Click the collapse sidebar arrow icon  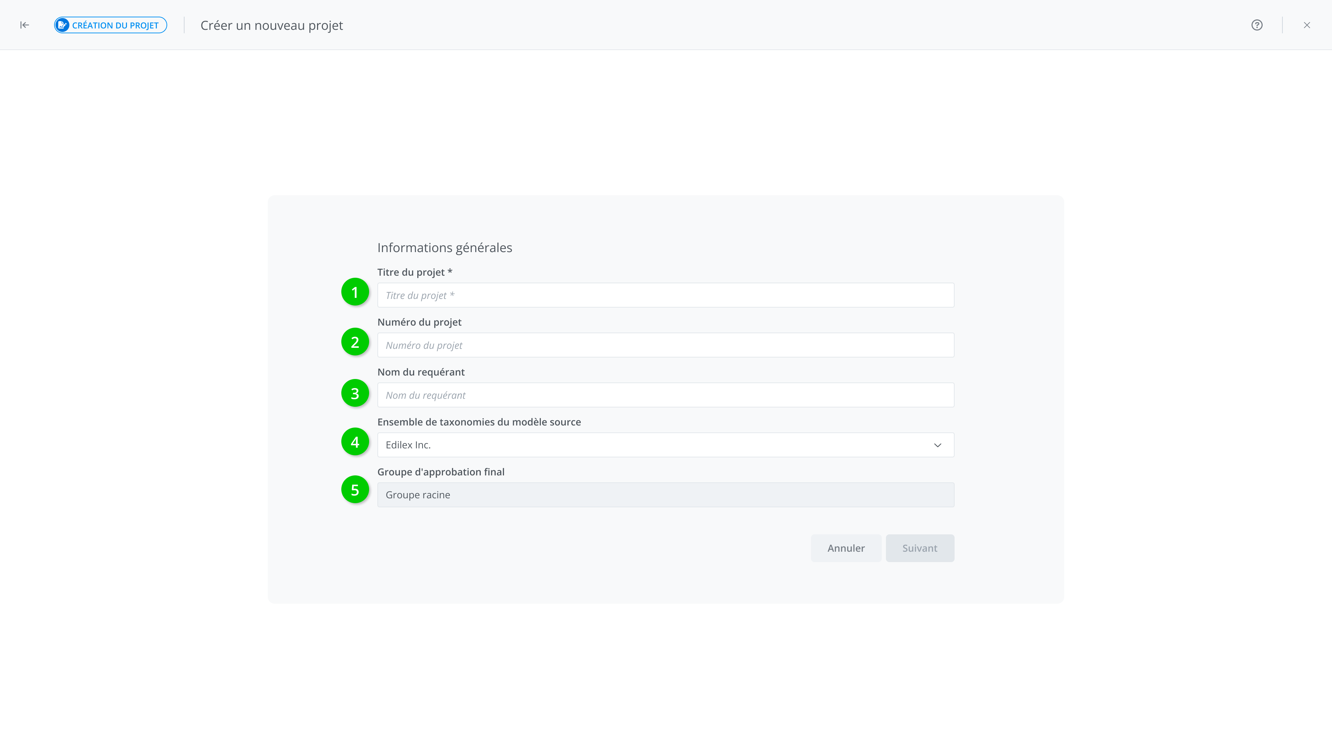click(x=24, y=25)
